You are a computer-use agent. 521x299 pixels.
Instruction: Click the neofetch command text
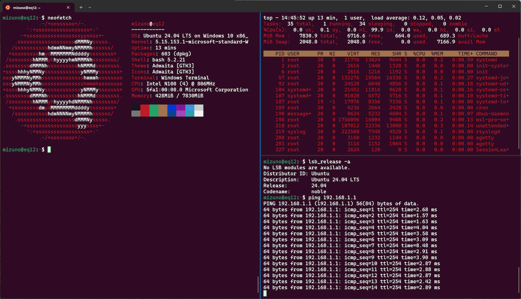[59, 18]
